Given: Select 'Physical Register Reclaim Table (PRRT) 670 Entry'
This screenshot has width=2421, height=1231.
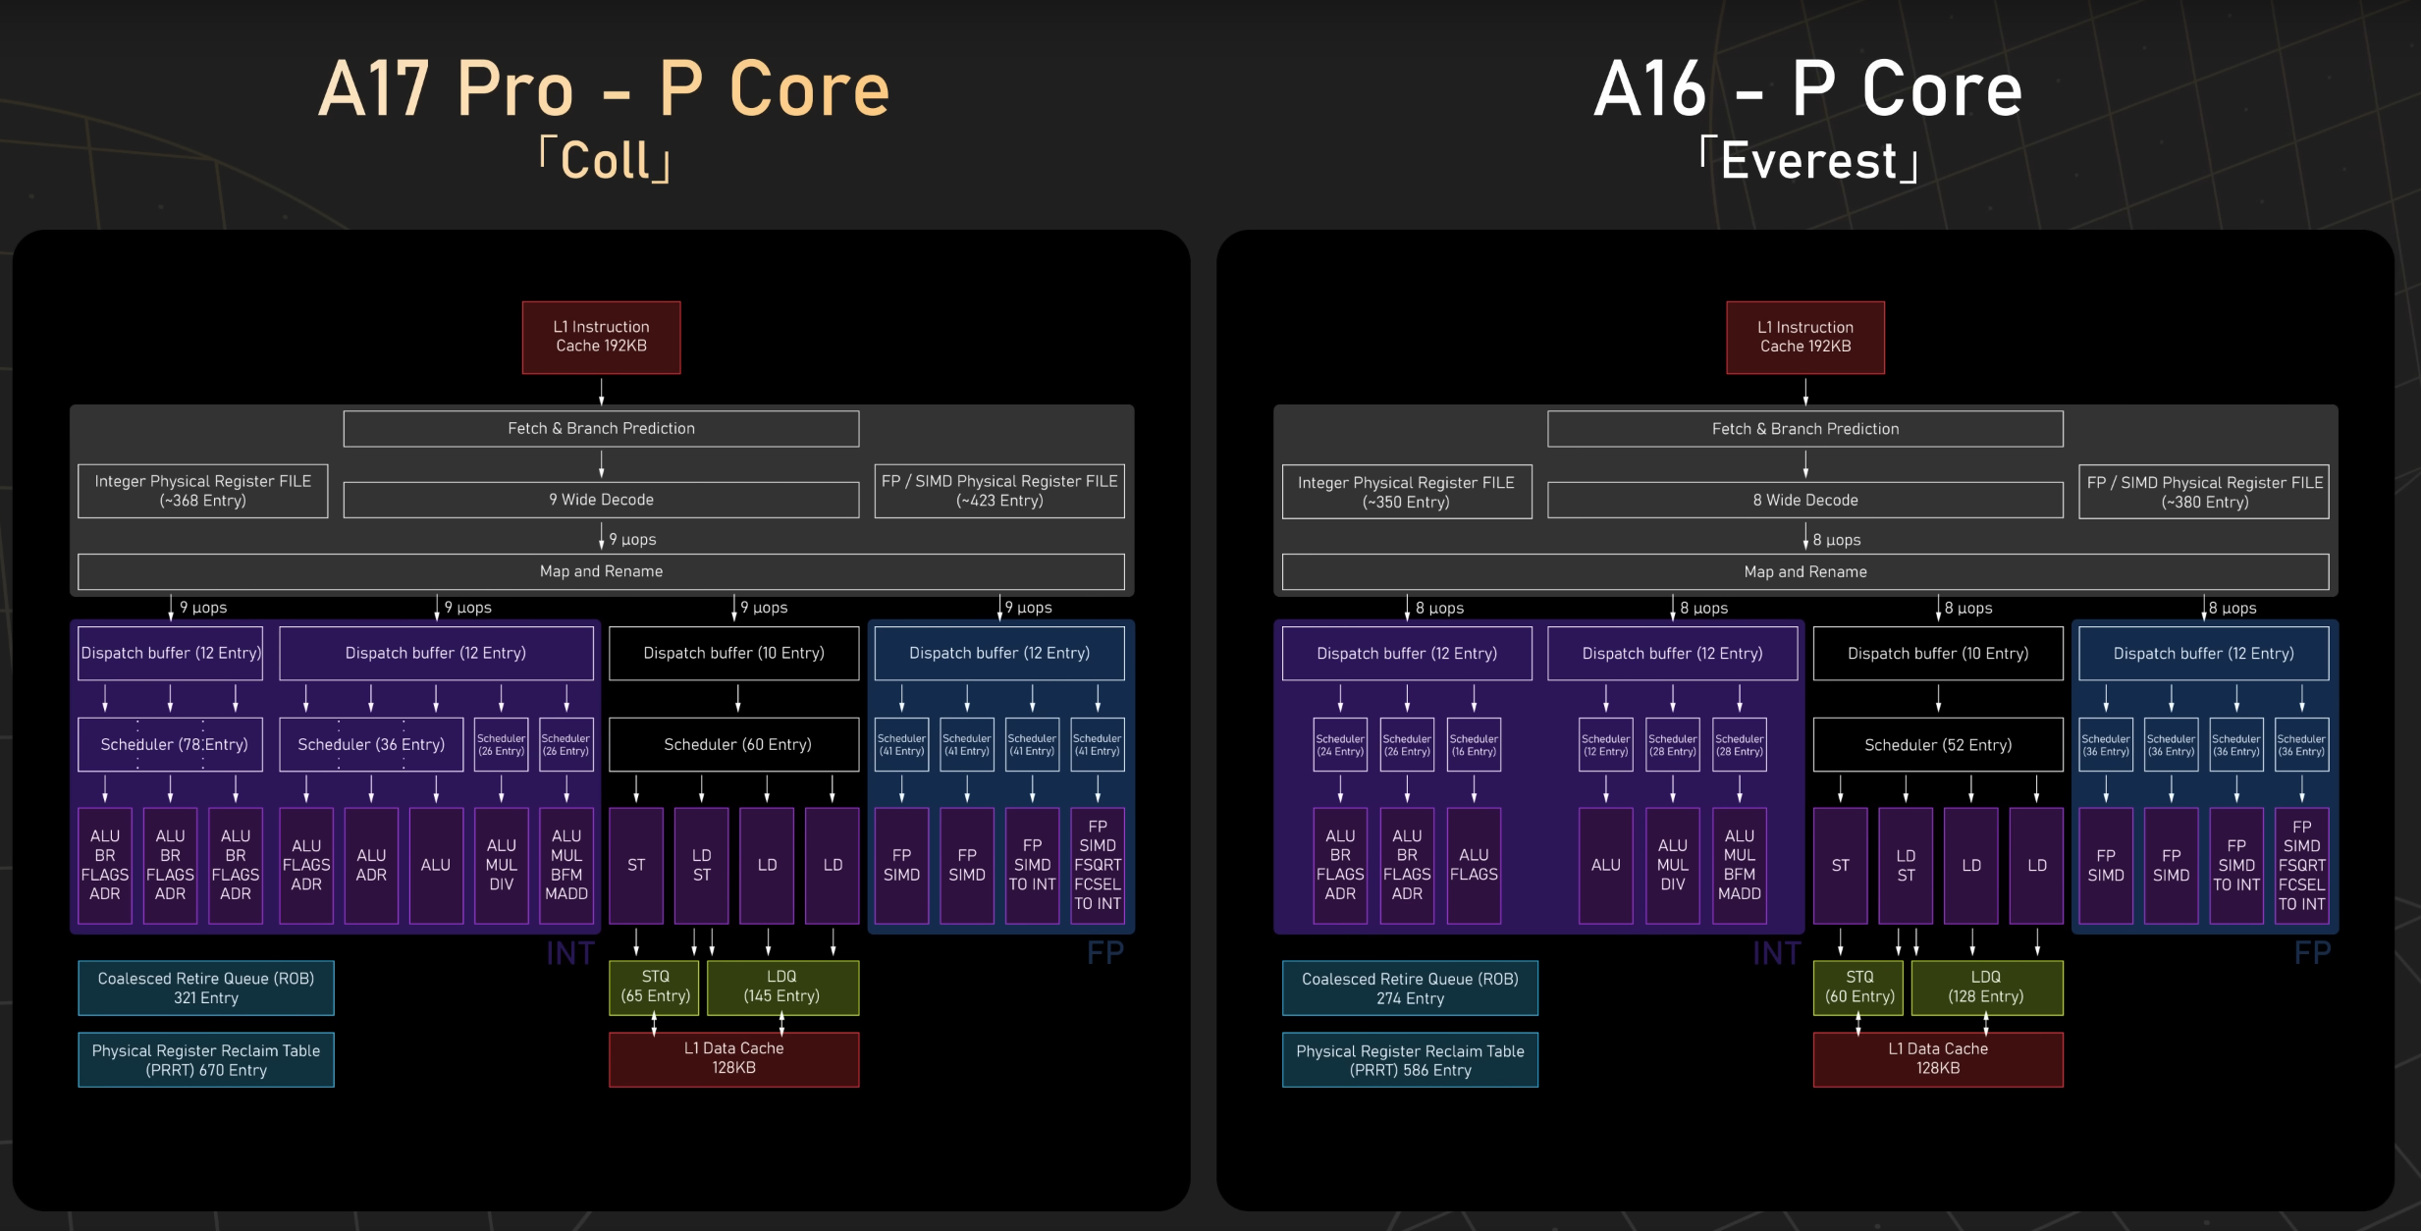Looking at the screenshot, I should 206,1060.
